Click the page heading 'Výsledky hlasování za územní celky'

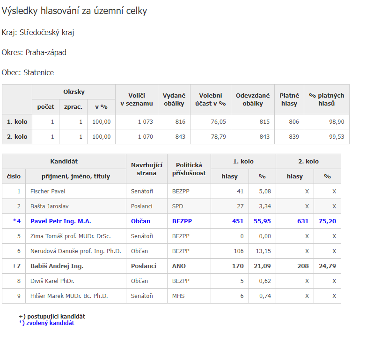(74, 11)
